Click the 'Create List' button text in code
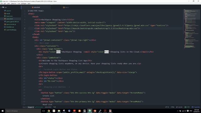201x113 pixels. [x=48, y=96]
